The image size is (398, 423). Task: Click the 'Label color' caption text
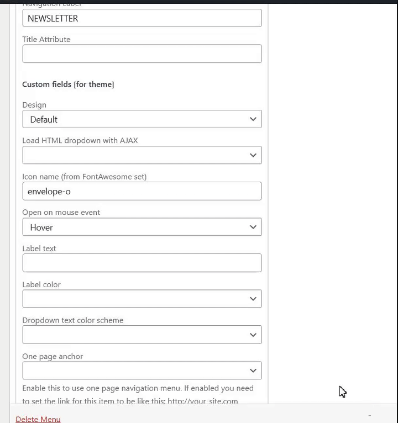[x=41, y=285]
